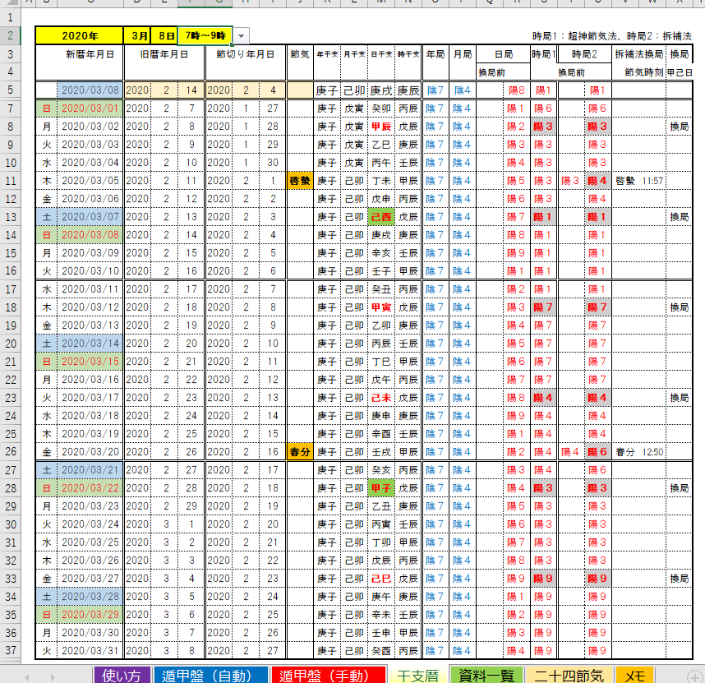Screen dimensions: 705x683
Task: Click the 新暦年月日 column heading cell
Action: 90,54
